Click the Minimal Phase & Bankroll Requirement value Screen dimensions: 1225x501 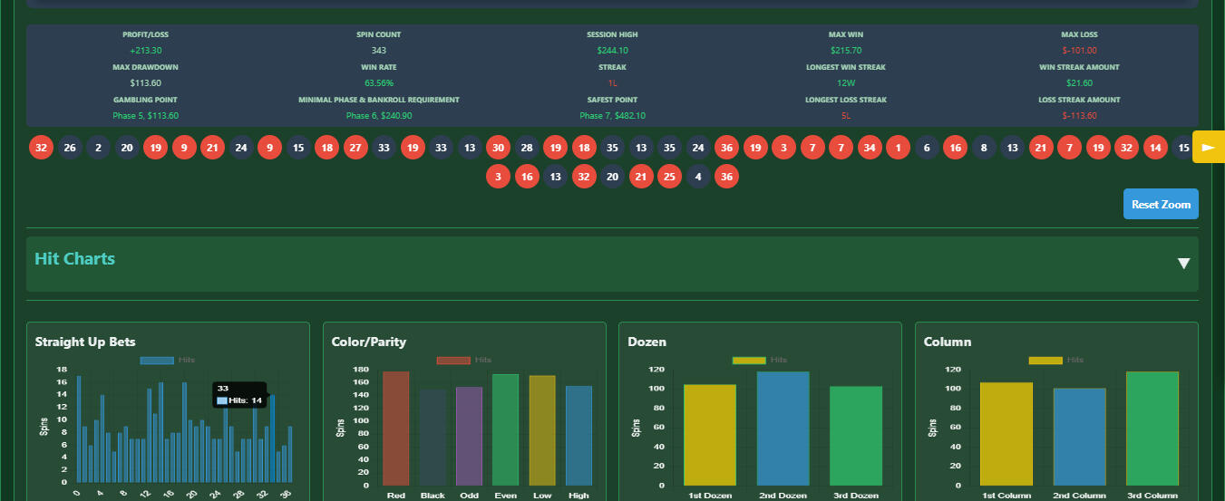click(x=379, y=116)
